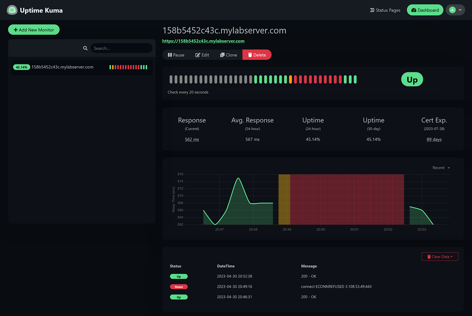This screenshot has width=472, height=316.
Task: Click the 2023-04-30 20:49:16 timestamp
Action: (235, 287)
